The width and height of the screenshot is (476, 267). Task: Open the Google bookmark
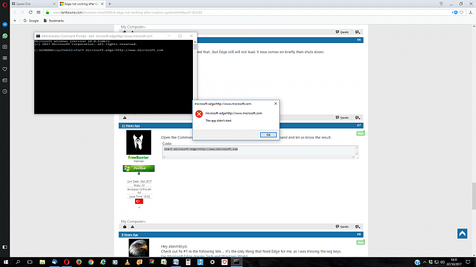pyautogui.click(x=31, y=21)
